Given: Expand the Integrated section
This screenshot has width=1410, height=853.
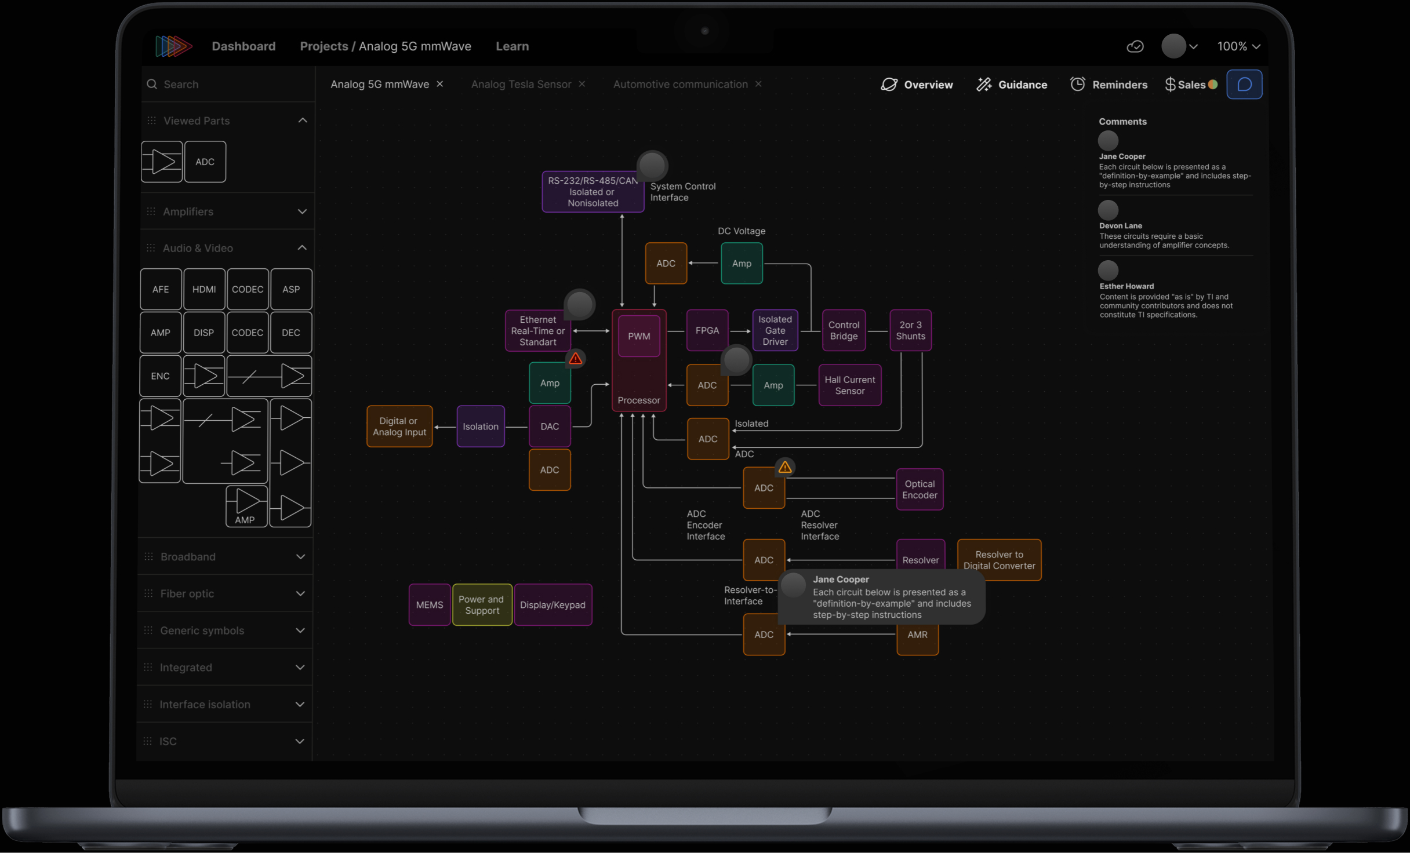Looking at the screenshot, I should (300, 668).
